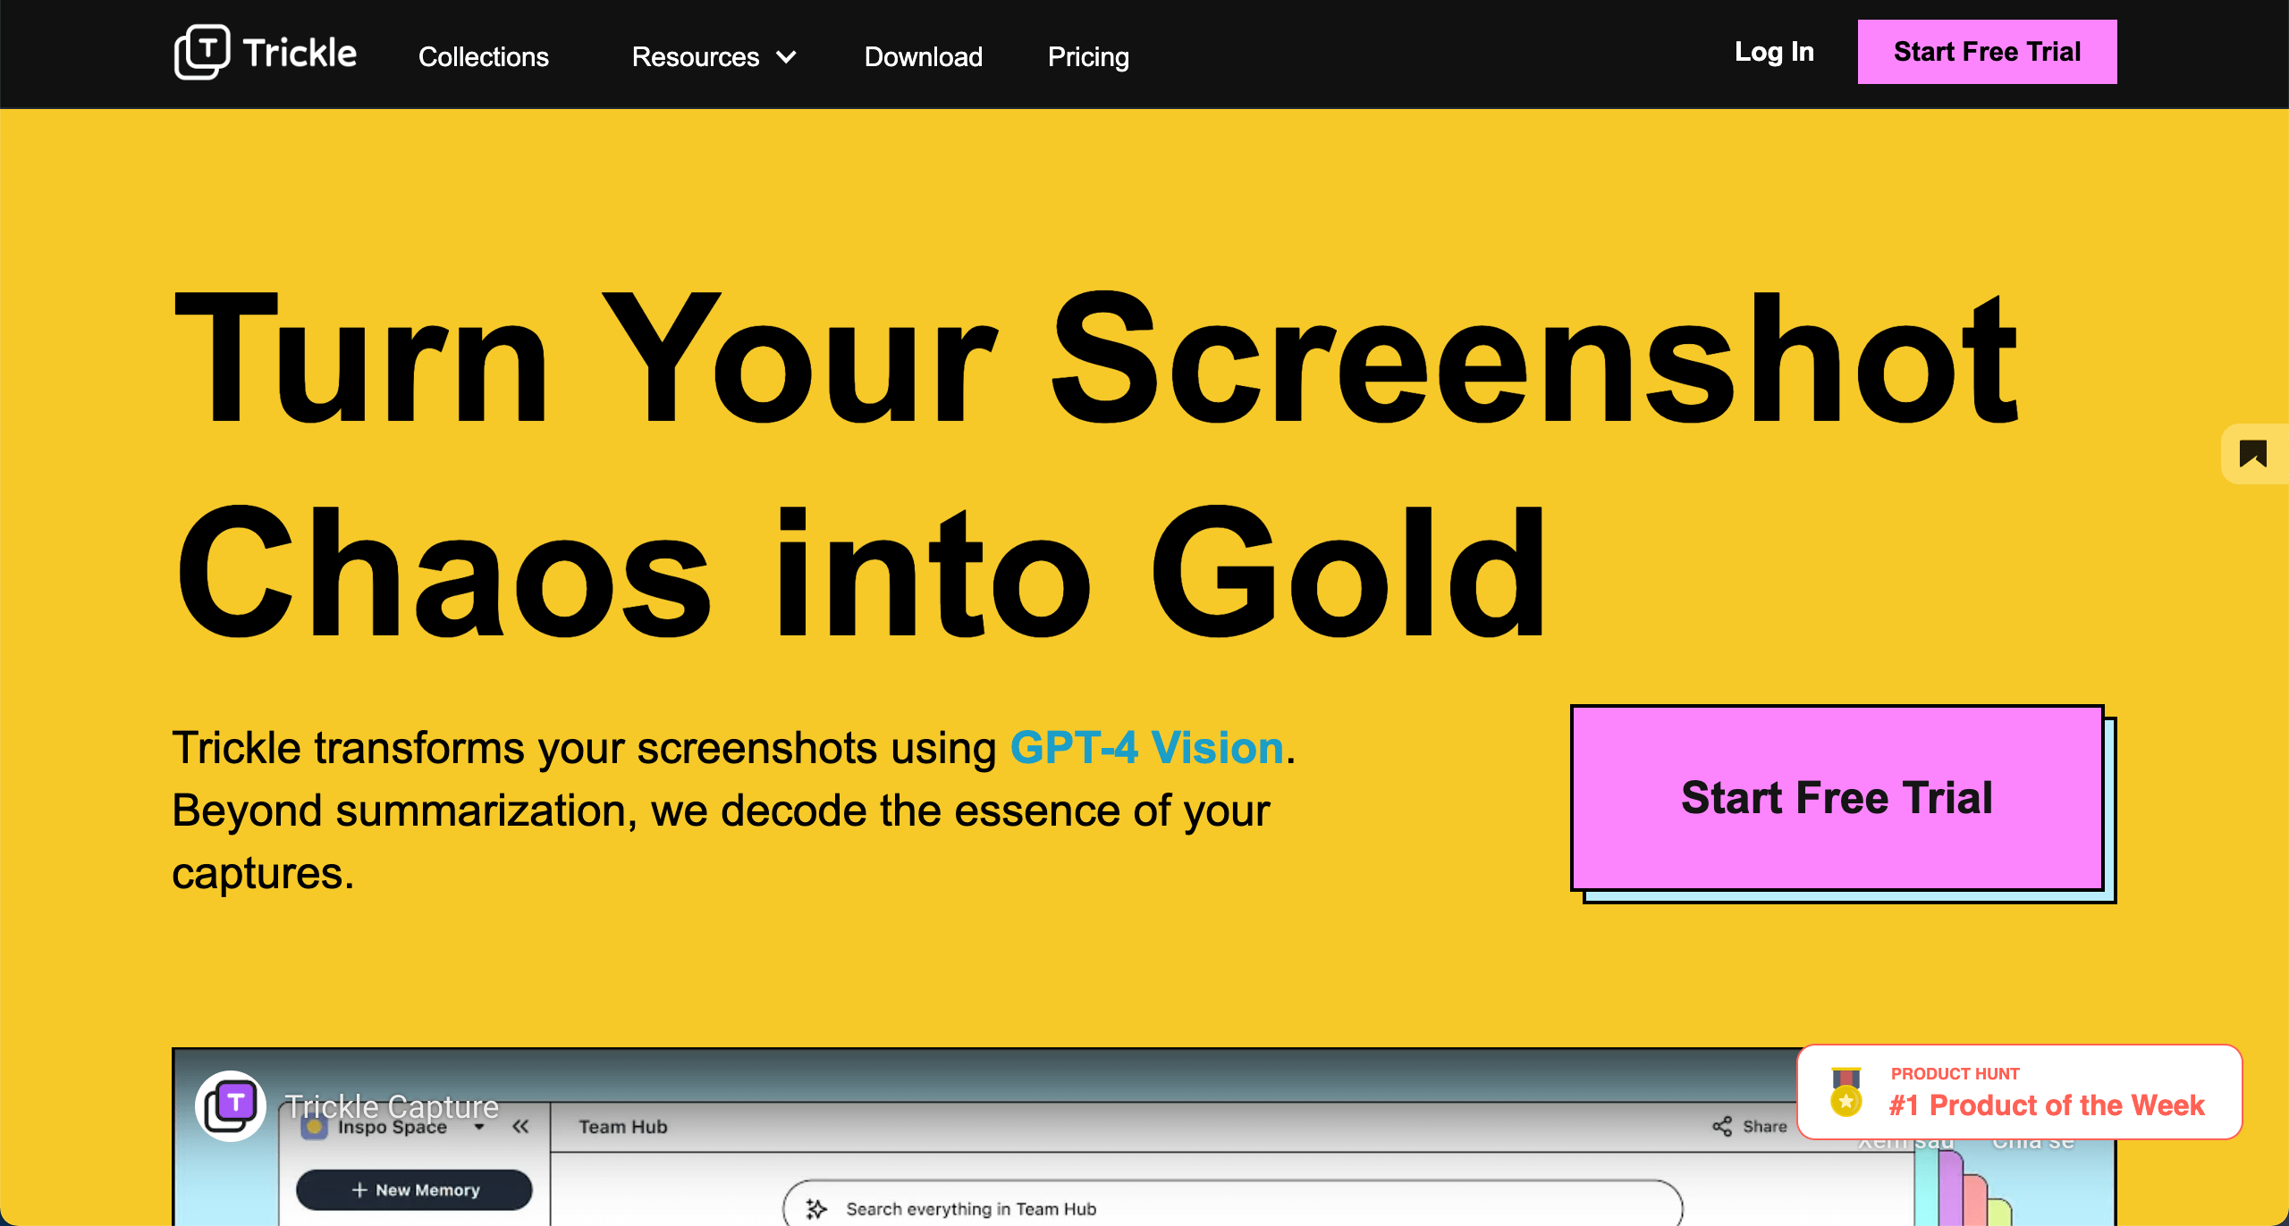Expand the Resources dropdown chevron
This screenshot has height=1226, width=2289.
(x=786, y=57)
